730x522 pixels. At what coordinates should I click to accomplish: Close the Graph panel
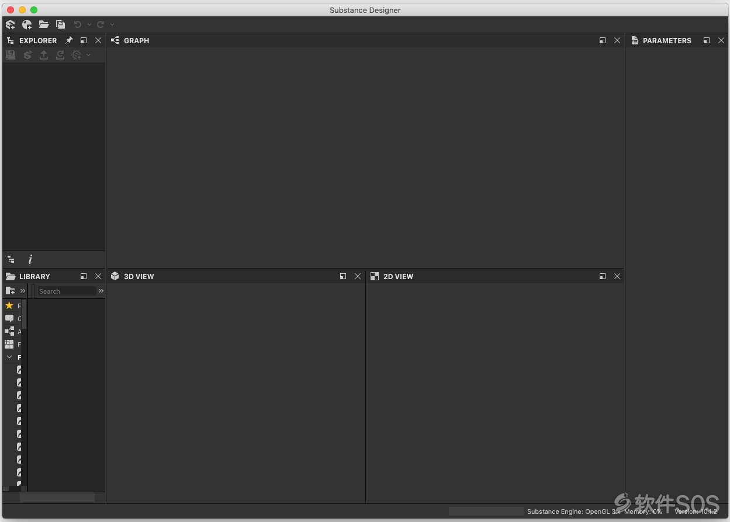pos(617,40)
